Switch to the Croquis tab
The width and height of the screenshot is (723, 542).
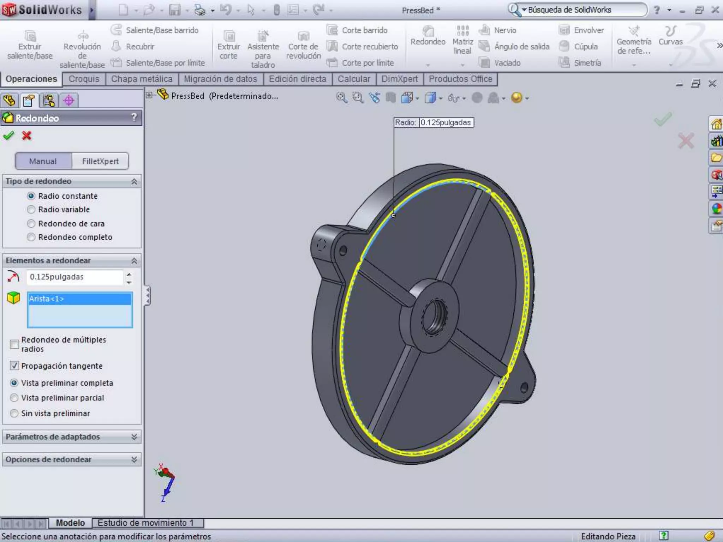84,79
